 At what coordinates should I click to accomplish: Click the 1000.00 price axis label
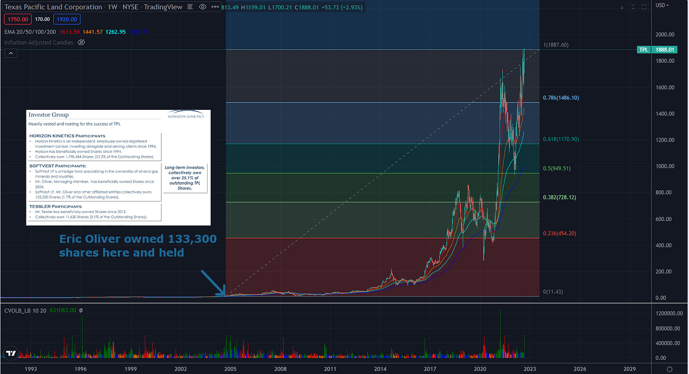pos(664,166)
